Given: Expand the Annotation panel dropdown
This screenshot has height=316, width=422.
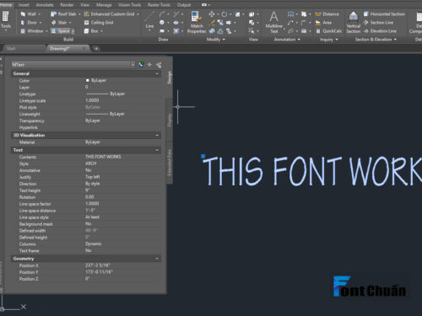Looking at the screenshot, I should (299, 40).
